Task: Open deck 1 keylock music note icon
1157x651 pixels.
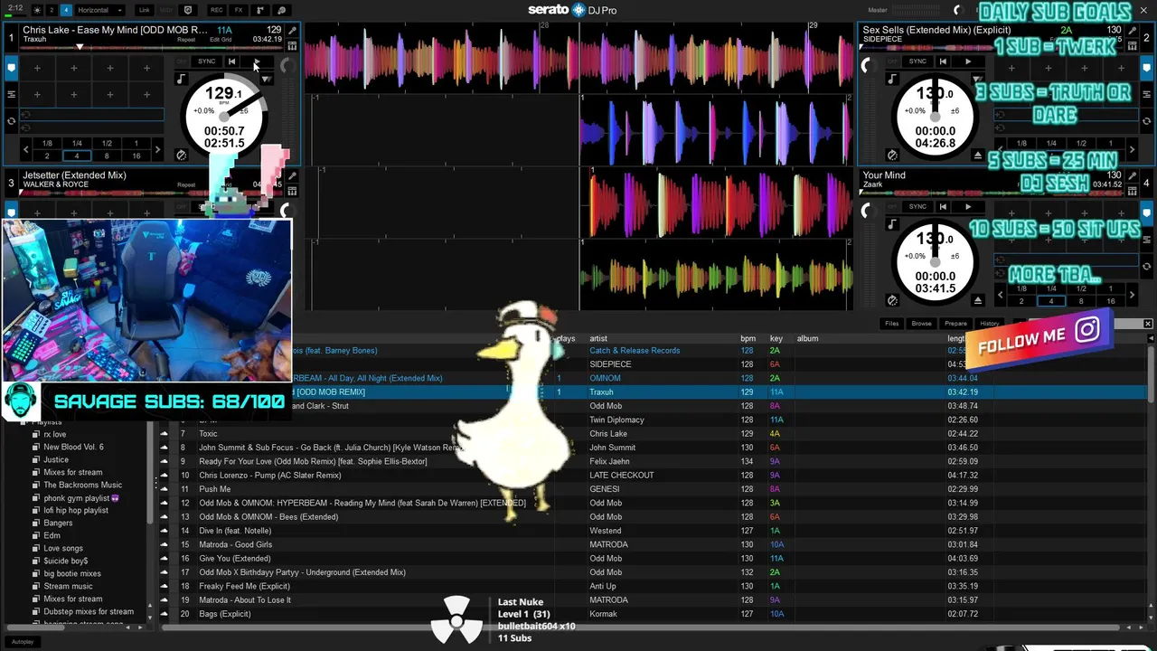Action: pyautogui.click(x=181, y=80)
